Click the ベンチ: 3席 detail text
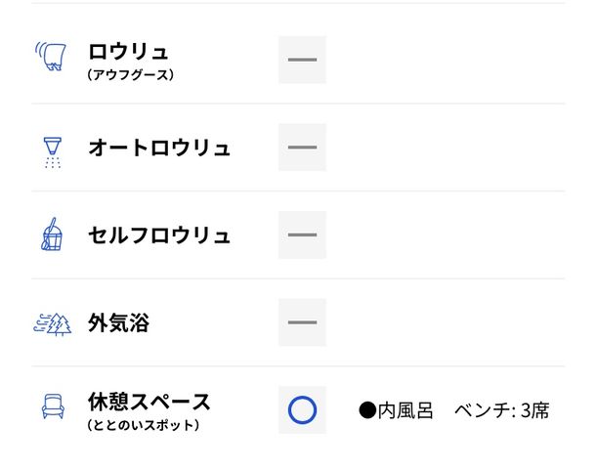This screenshot has height=469, width=597. (502, 410)
